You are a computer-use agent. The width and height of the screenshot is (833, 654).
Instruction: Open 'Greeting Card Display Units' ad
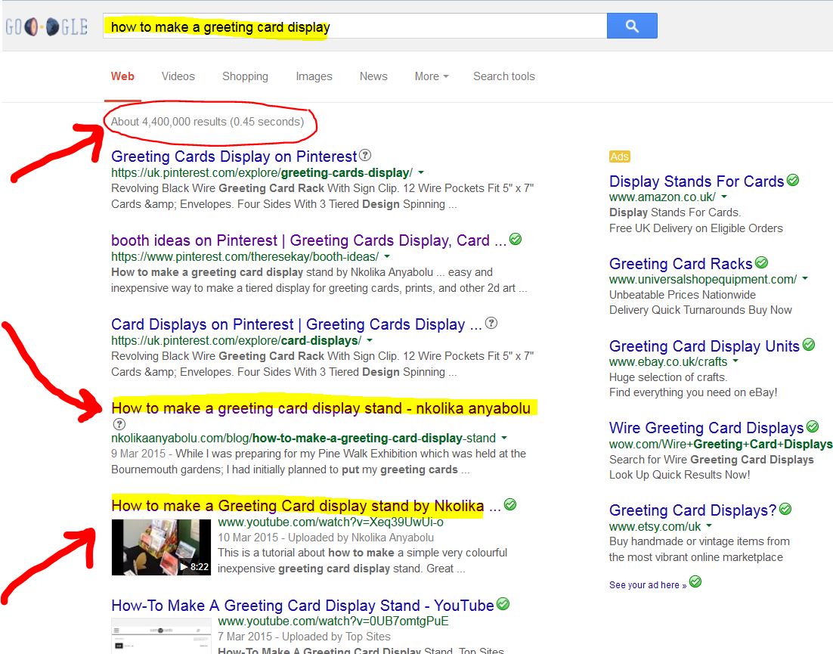704,346
